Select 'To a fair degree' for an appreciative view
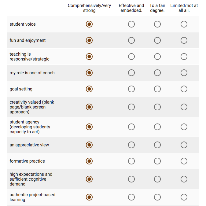The image size is (206, 206). [157, 145]
